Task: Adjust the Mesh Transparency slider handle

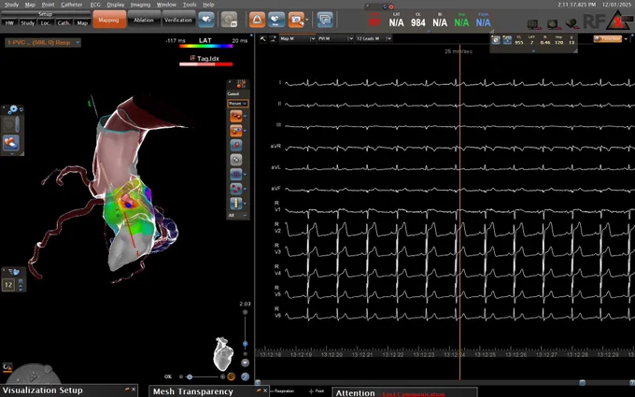Action: (190, 376)
